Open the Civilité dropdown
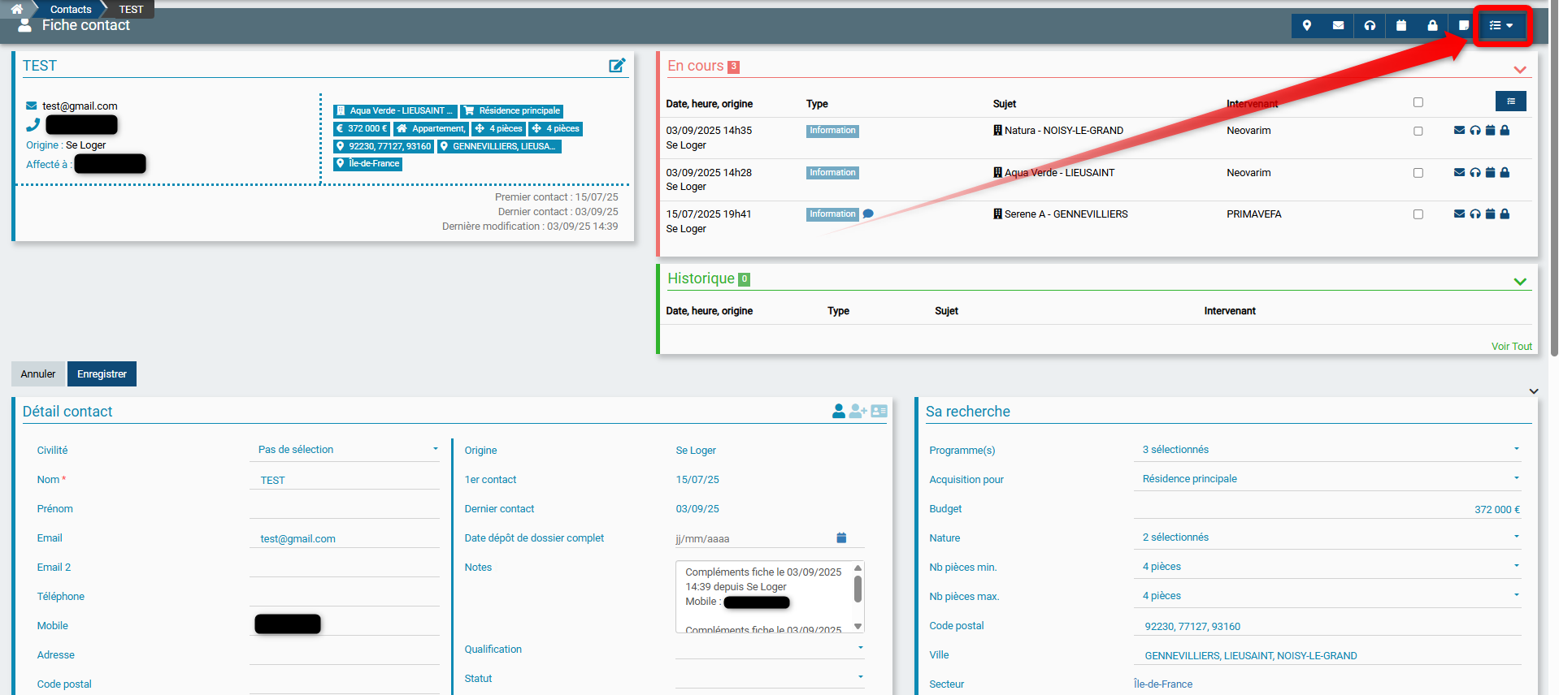The width and height of the screenshot is (1559, 695). (347, 450)
